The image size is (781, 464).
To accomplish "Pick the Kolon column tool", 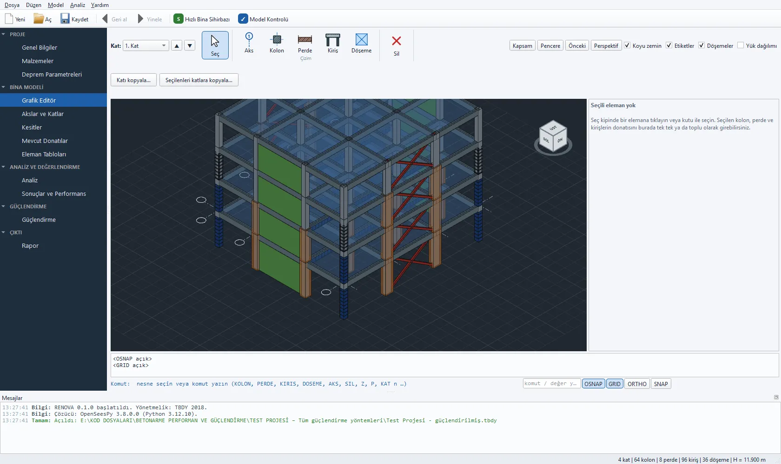I will (x=277, y=43).
